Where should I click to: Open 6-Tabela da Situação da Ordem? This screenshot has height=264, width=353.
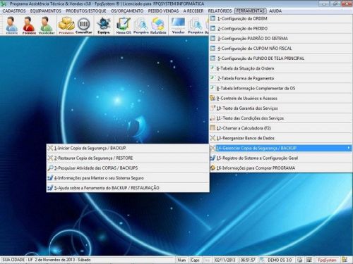280,68
